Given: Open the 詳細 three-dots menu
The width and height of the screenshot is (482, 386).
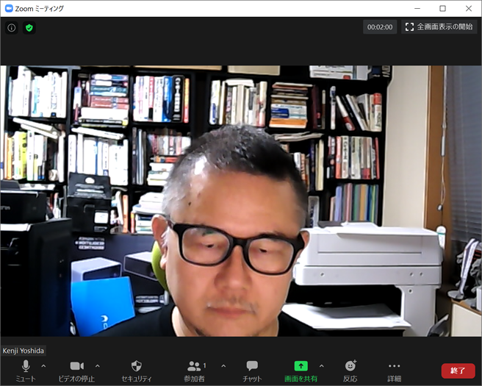Looking at the screenshot, I should point(395,370).
